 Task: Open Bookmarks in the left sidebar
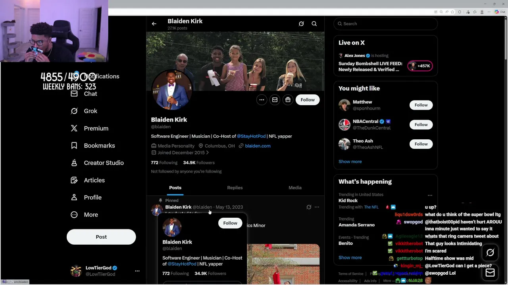tap(99, 146)
